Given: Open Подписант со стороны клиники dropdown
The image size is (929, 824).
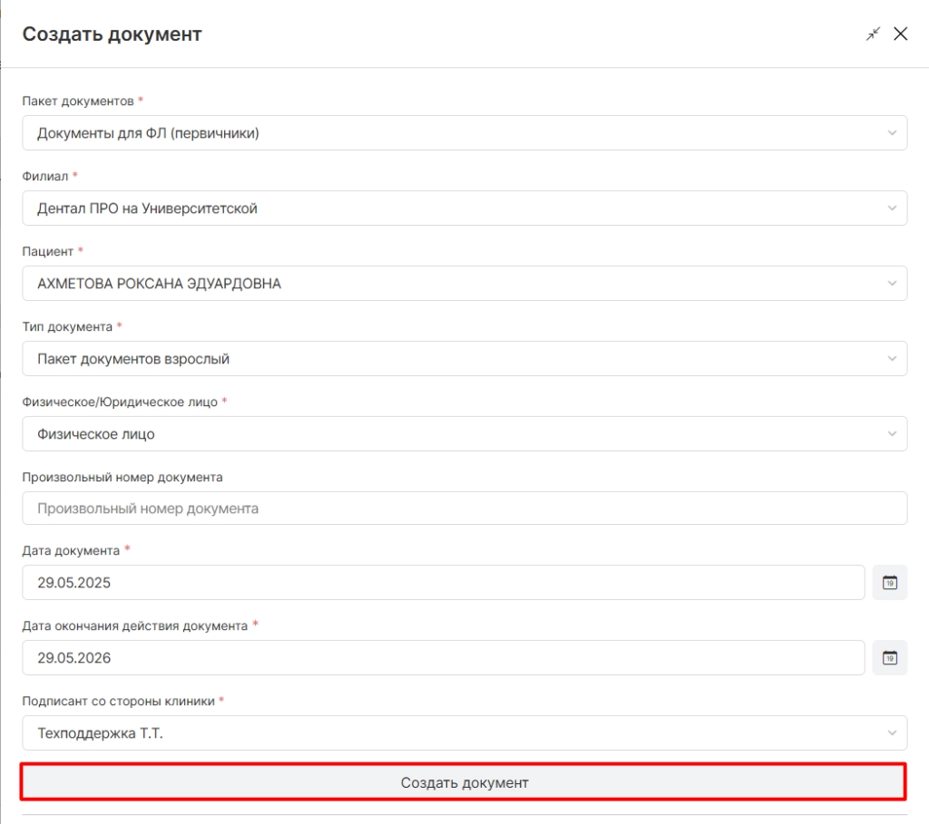Looking at the screenshot, I should [464, 732].
